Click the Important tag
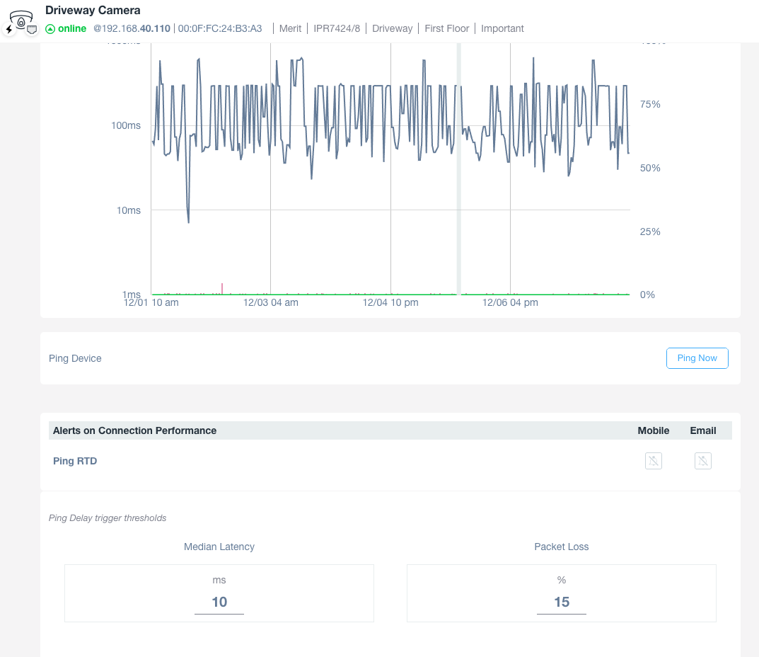This screenshot has height=657, width=759. click(x=502, y=29)
